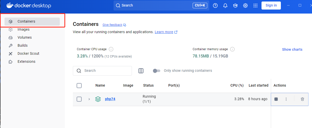Sort by the Name column header

coord(100,86)
